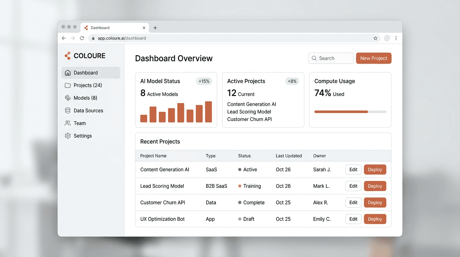Screen dimensions: 460x257
Task: Go to Data Sources in sidebar
Action: pos(91,111)
